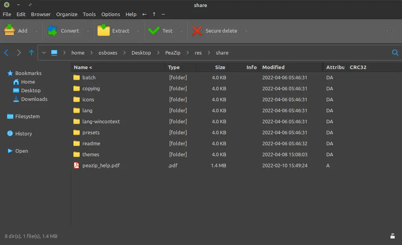402x245 pixels.
Task: Expand the Open section in sidebar
Action: (x=22, y=151)
